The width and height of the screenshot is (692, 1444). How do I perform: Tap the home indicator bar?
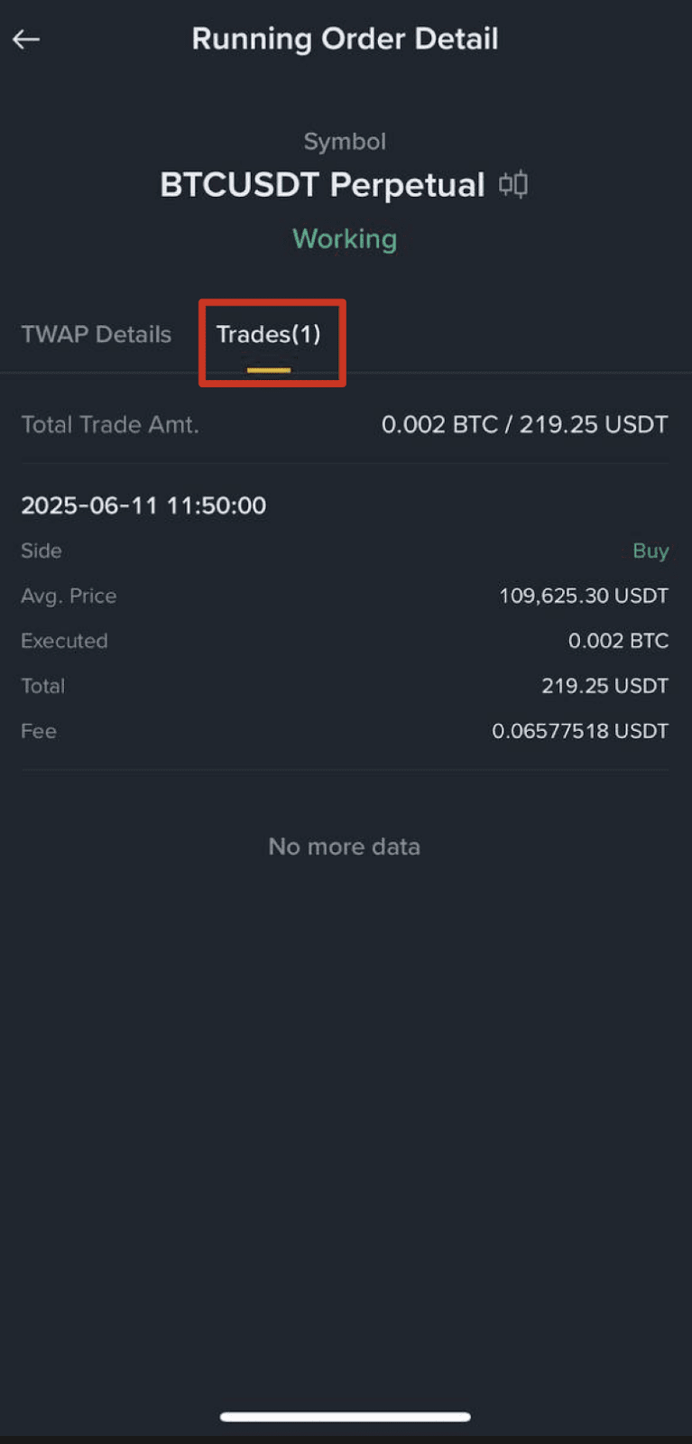(346, 1417)
